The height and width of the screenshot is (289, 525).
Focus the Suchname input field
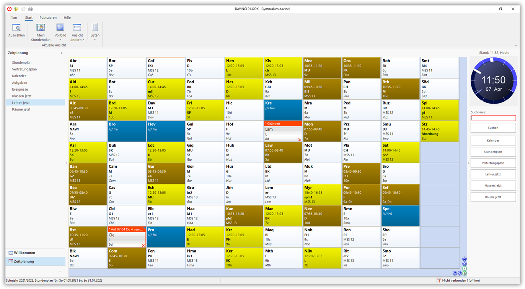(493, 119)
